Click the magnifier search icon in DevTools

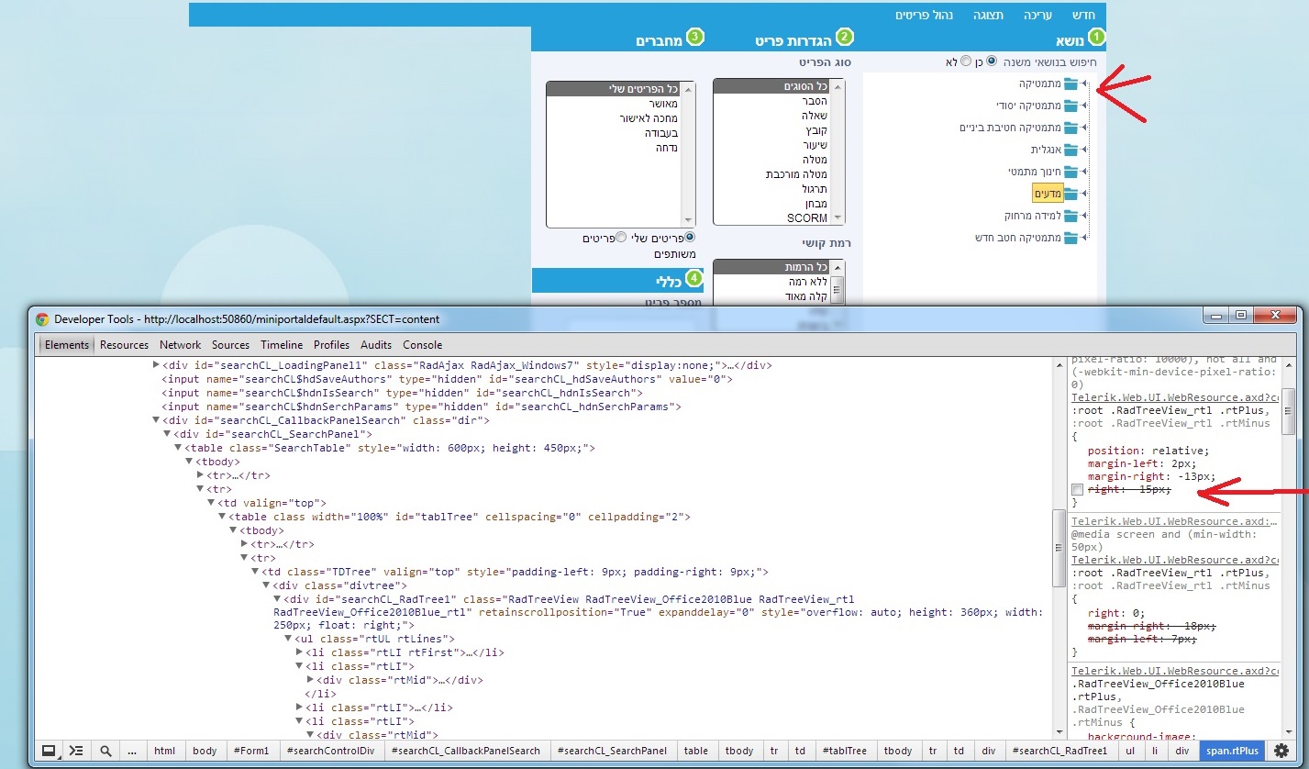[x=105, y=751]
